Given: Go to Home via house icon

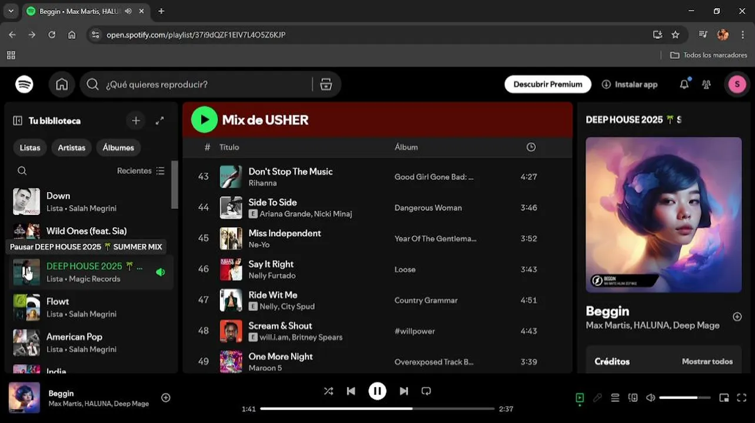Looking at the screenshot, I should point(62,85).
